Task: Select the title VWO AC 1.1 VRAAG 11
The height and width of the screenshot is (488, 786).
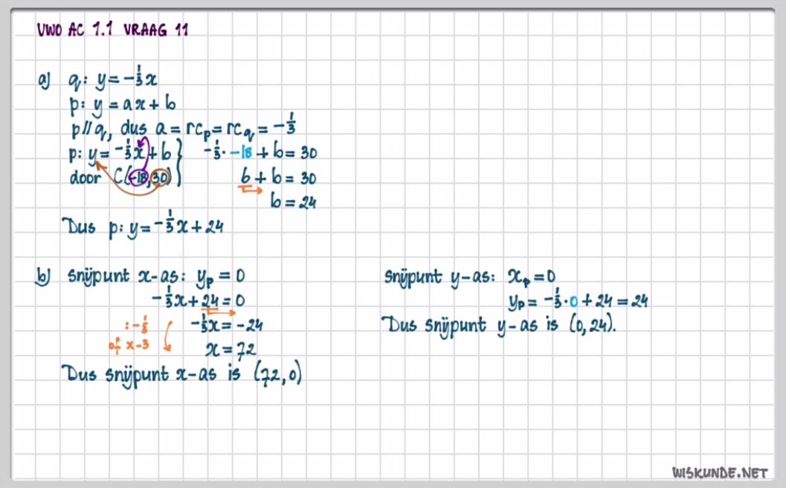Action: pos(112,31)
